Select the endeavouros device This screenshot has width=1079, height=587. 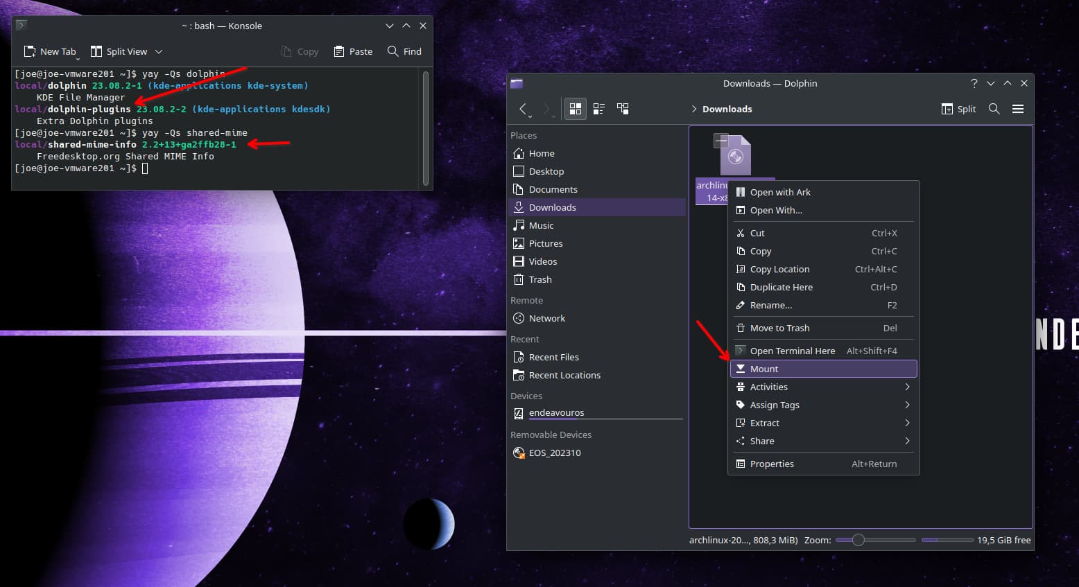[598, 413]
